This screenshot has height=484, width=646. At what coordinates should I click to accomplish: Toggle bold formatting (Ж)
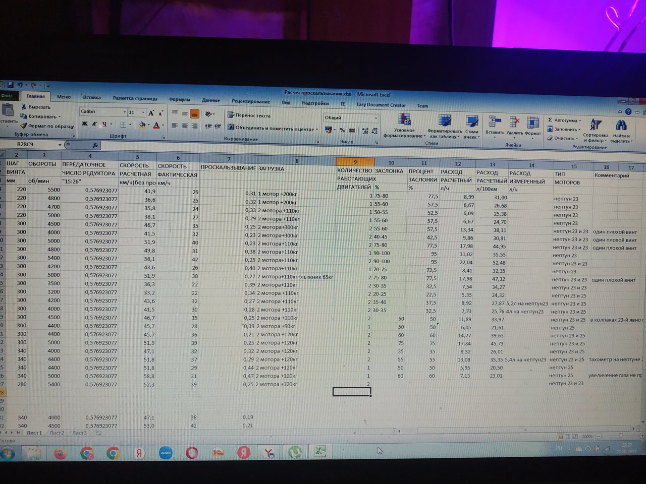click(x=84, y=124)
